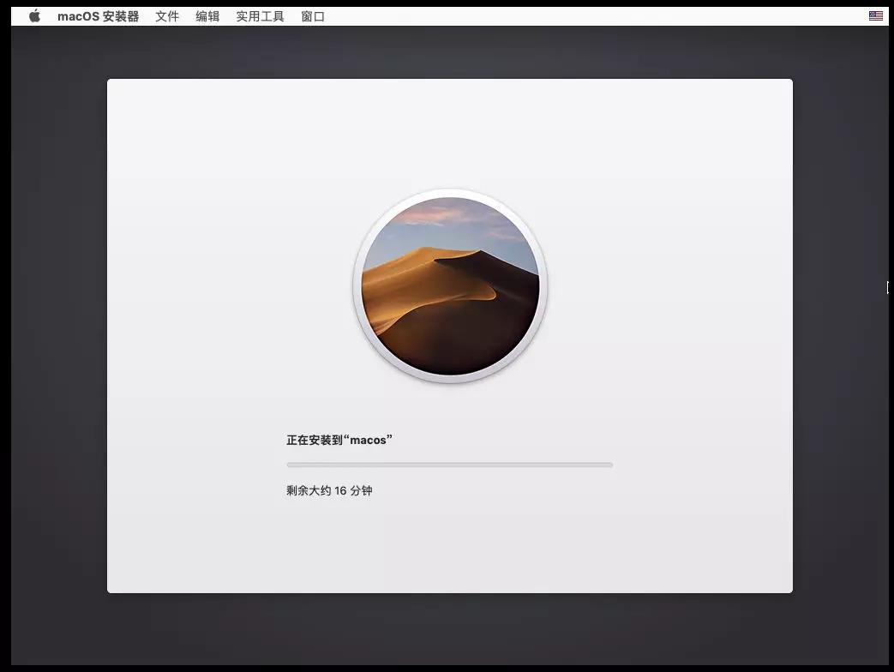Image resolution: width=894 pixels, height=672 pixels.
Task: Click the US flag input source icon
Action: coord(876,16)
